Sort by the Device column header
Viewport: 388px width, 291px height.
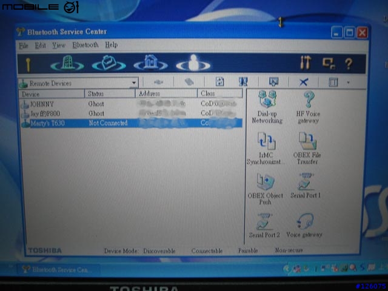coord(52,94)
